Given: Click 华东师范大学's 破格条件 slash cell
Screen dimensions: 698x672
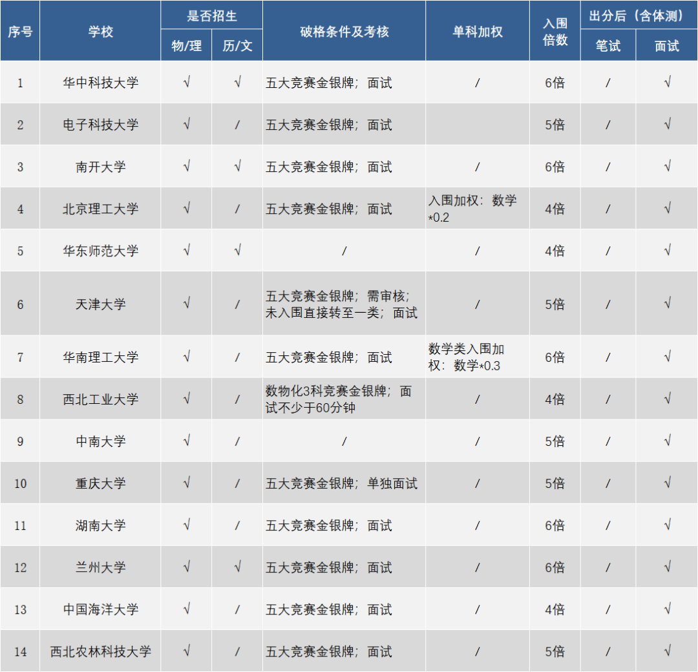Looking at the screenshot, I should [344, 251].
